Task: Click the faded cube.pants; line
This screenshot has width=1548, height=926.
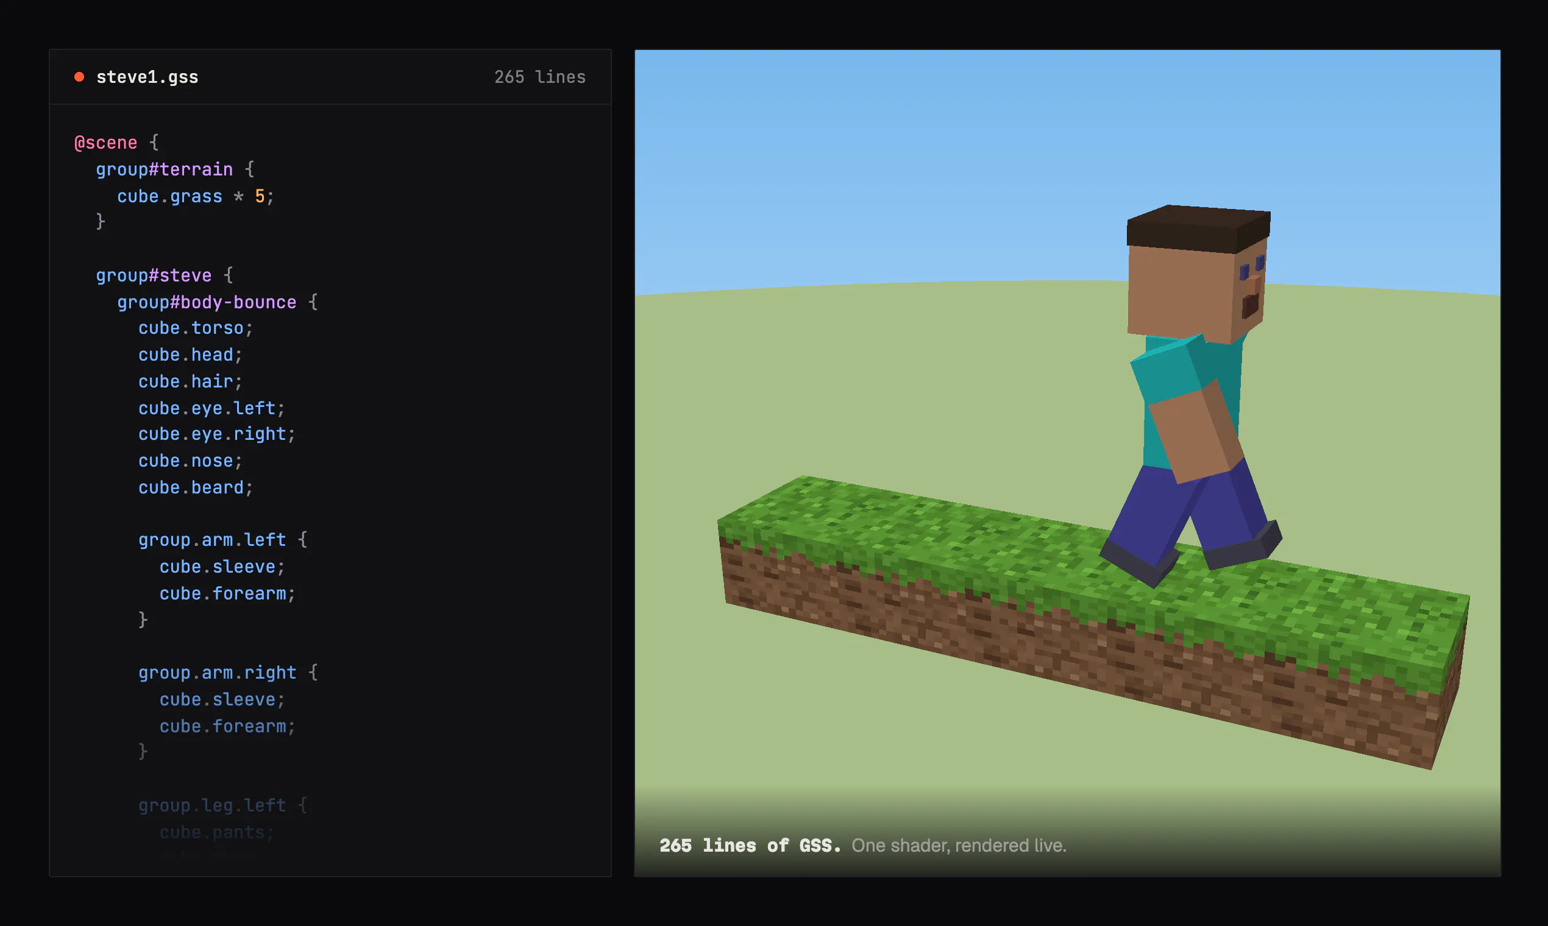Action: 216,832
